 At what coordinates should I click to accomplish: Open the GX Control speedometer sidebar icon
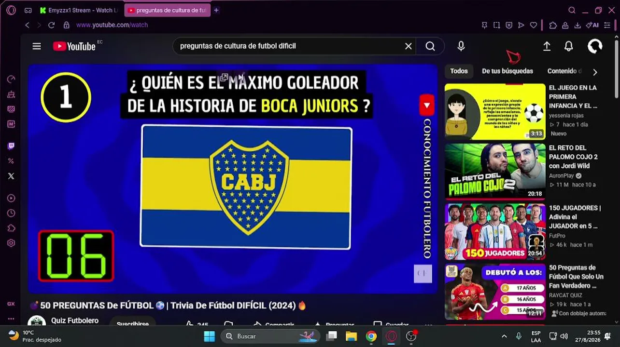[11, 80]
